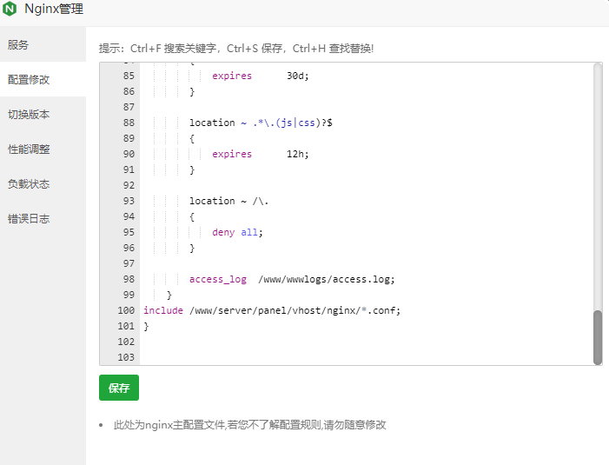
Task: Click line number 100 in gutter
Action: click(126, 310)
